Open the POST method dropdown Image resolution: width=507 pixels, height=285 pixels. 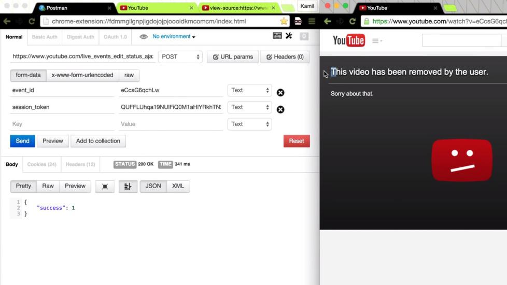coord(180,57)
